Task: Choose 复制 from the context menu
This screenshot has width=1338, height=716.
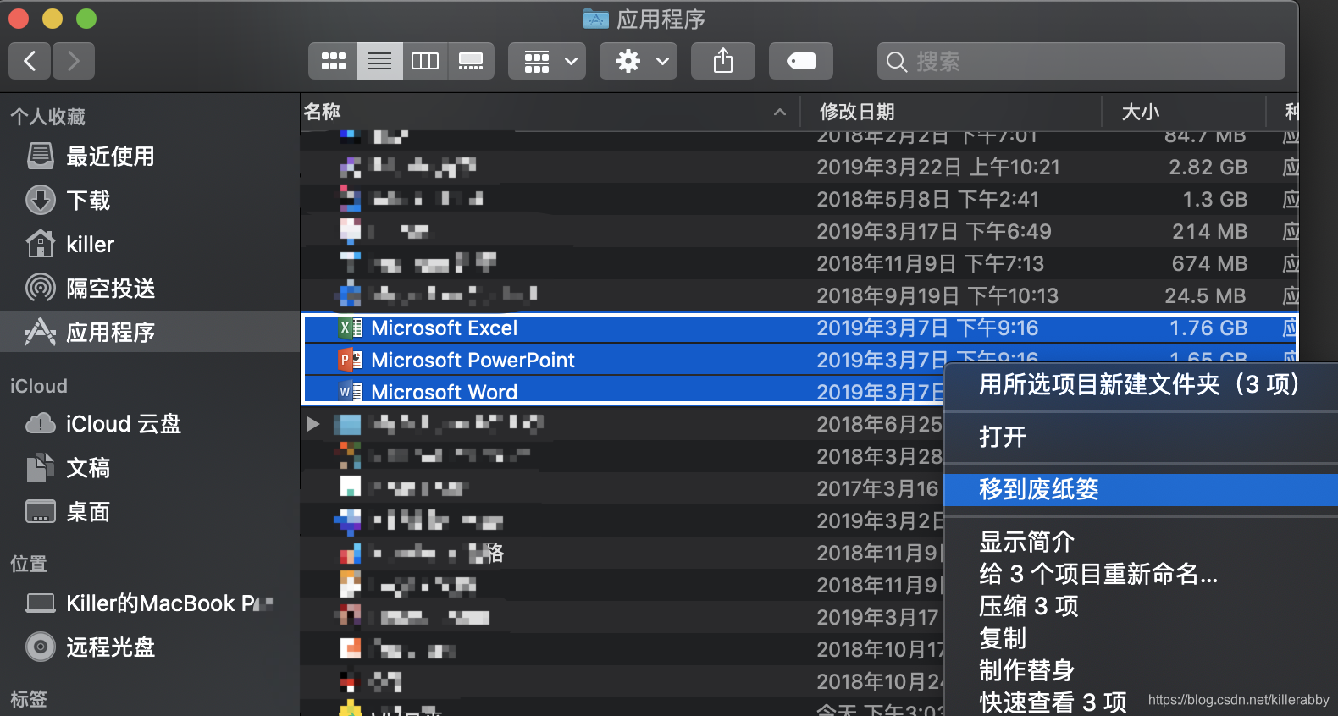Action: (1140, 638)
